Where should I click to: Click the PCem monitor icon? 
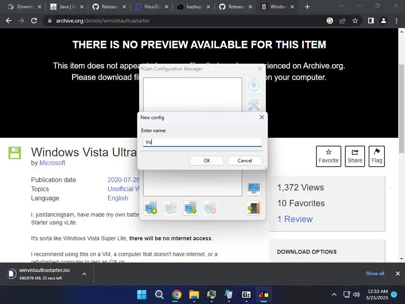[x=254, y=188]
